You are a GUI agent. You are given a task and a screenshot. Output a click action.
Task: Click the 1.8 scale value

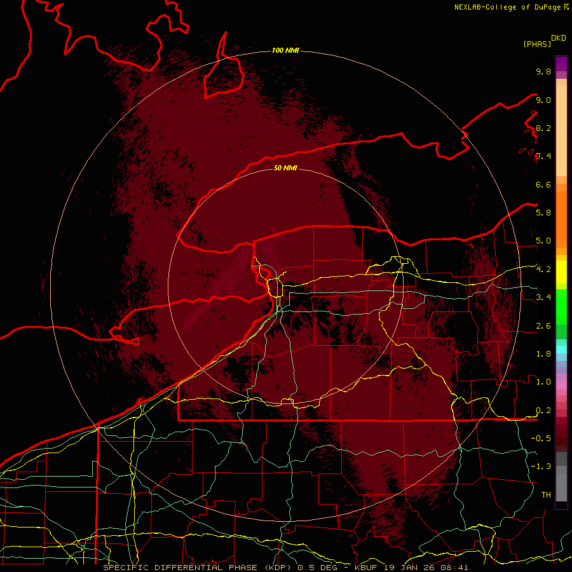coord(543,354)
